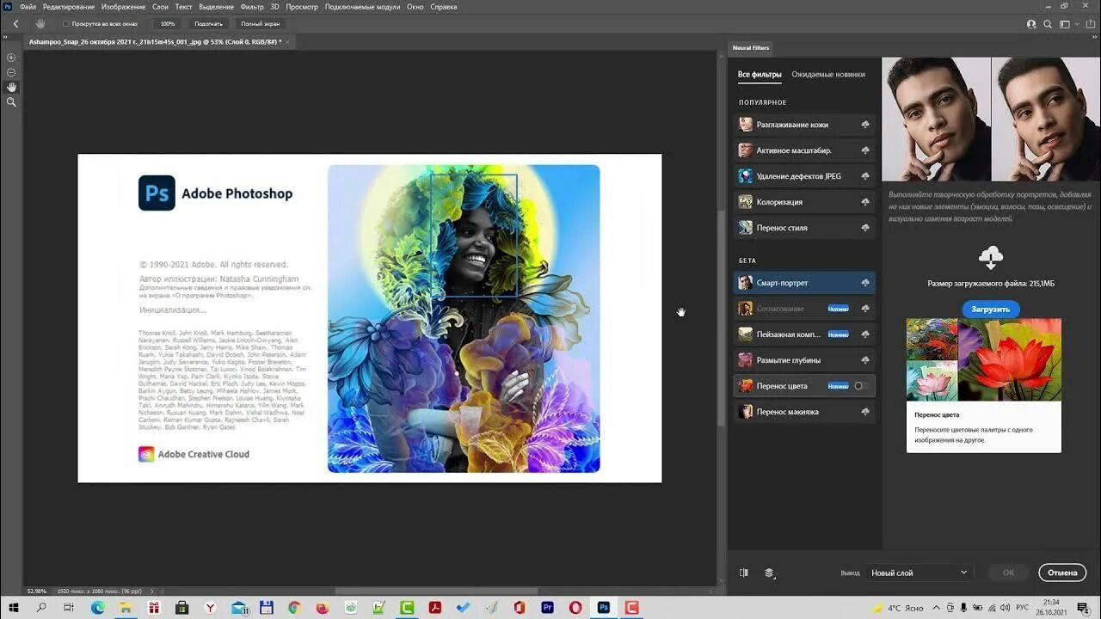This screenshot has height=619, width=1101.
Task: Click the canvas horizontal scrollbar
Action: click(436, 591)
